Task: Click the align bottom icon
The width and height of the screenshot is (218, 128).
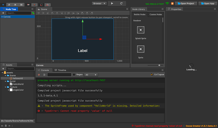Action: point(48,13)
